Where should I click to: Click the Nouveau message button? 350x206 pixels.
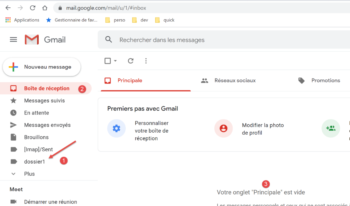point(42,67)
